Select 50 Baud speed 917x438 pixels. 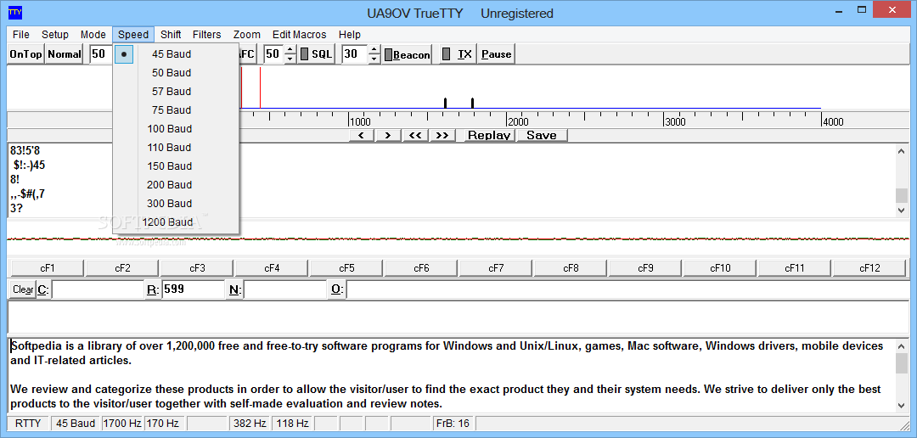coord(176,73)
